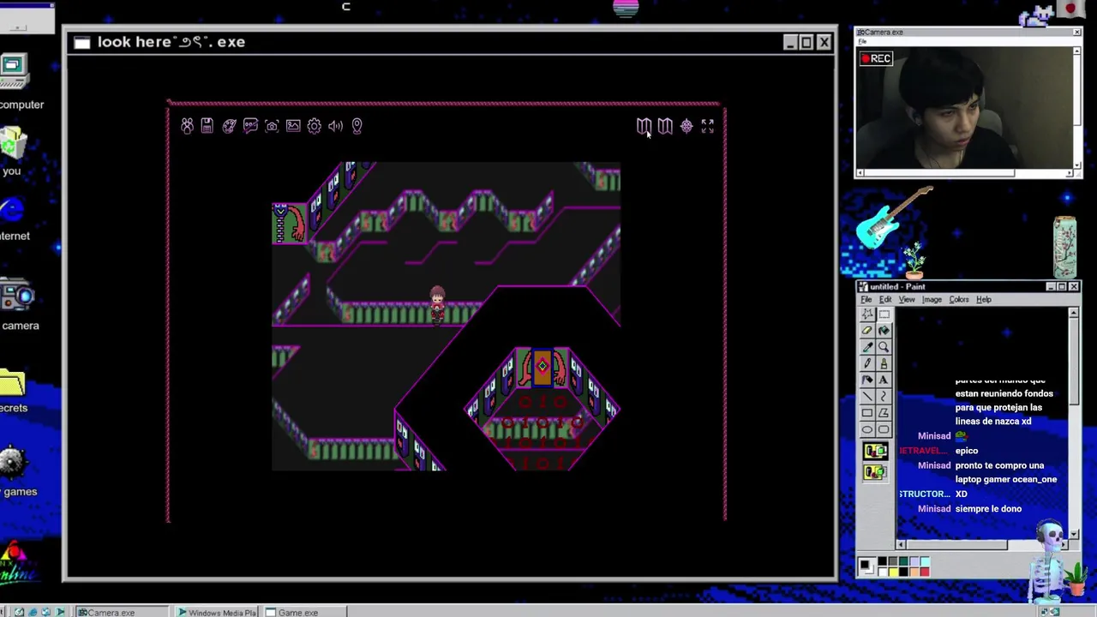Pick the cyan swatch in Paint palette
This screenshot has width=1097, height=617.
point(925,560)
